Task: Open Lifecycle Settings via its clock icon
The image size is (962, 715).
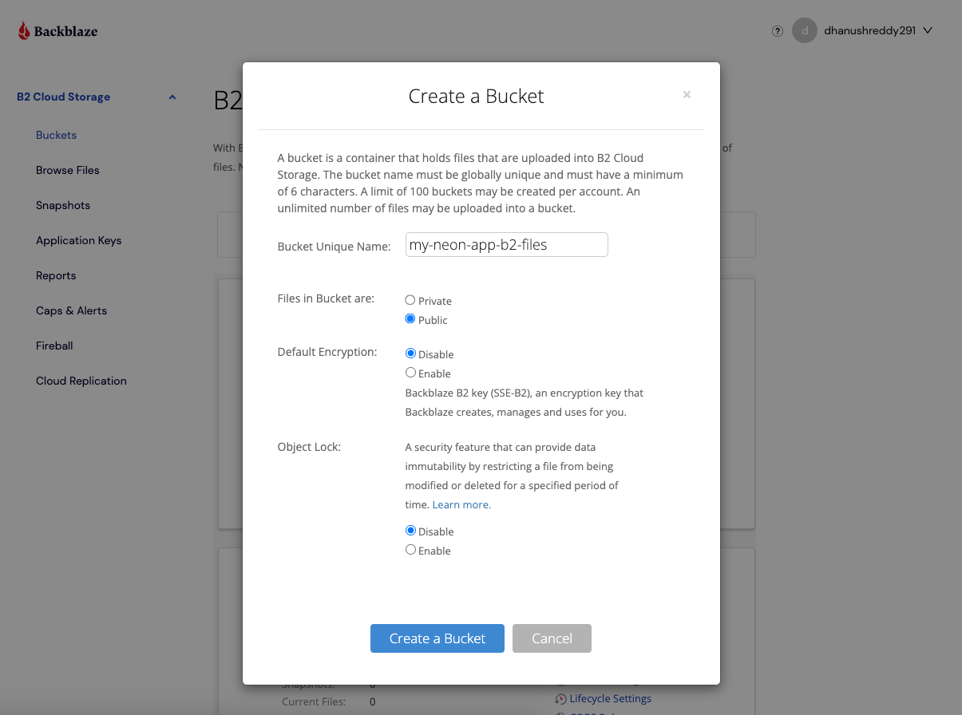Action: [560, 699]
